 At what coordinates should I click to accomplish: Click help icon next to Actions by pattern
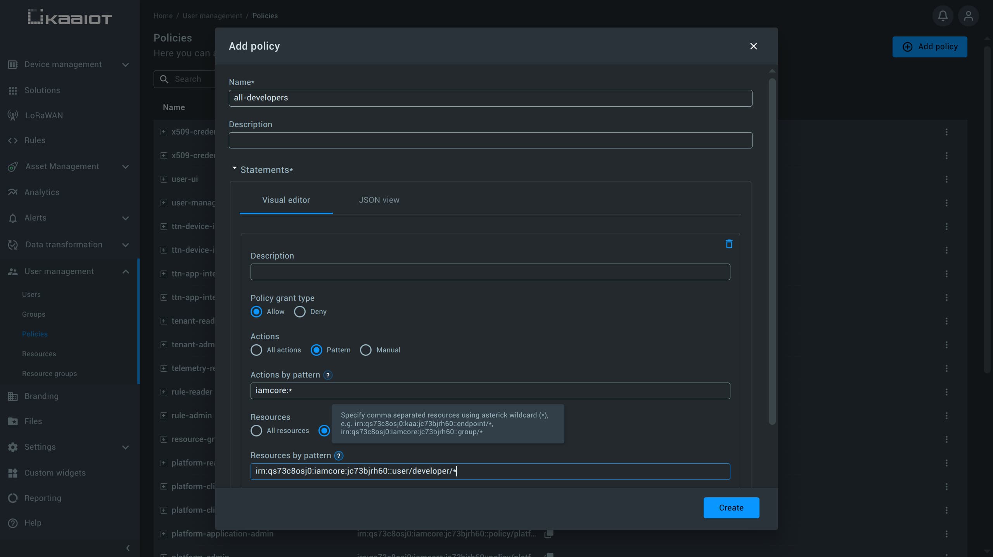coord(328,375)
